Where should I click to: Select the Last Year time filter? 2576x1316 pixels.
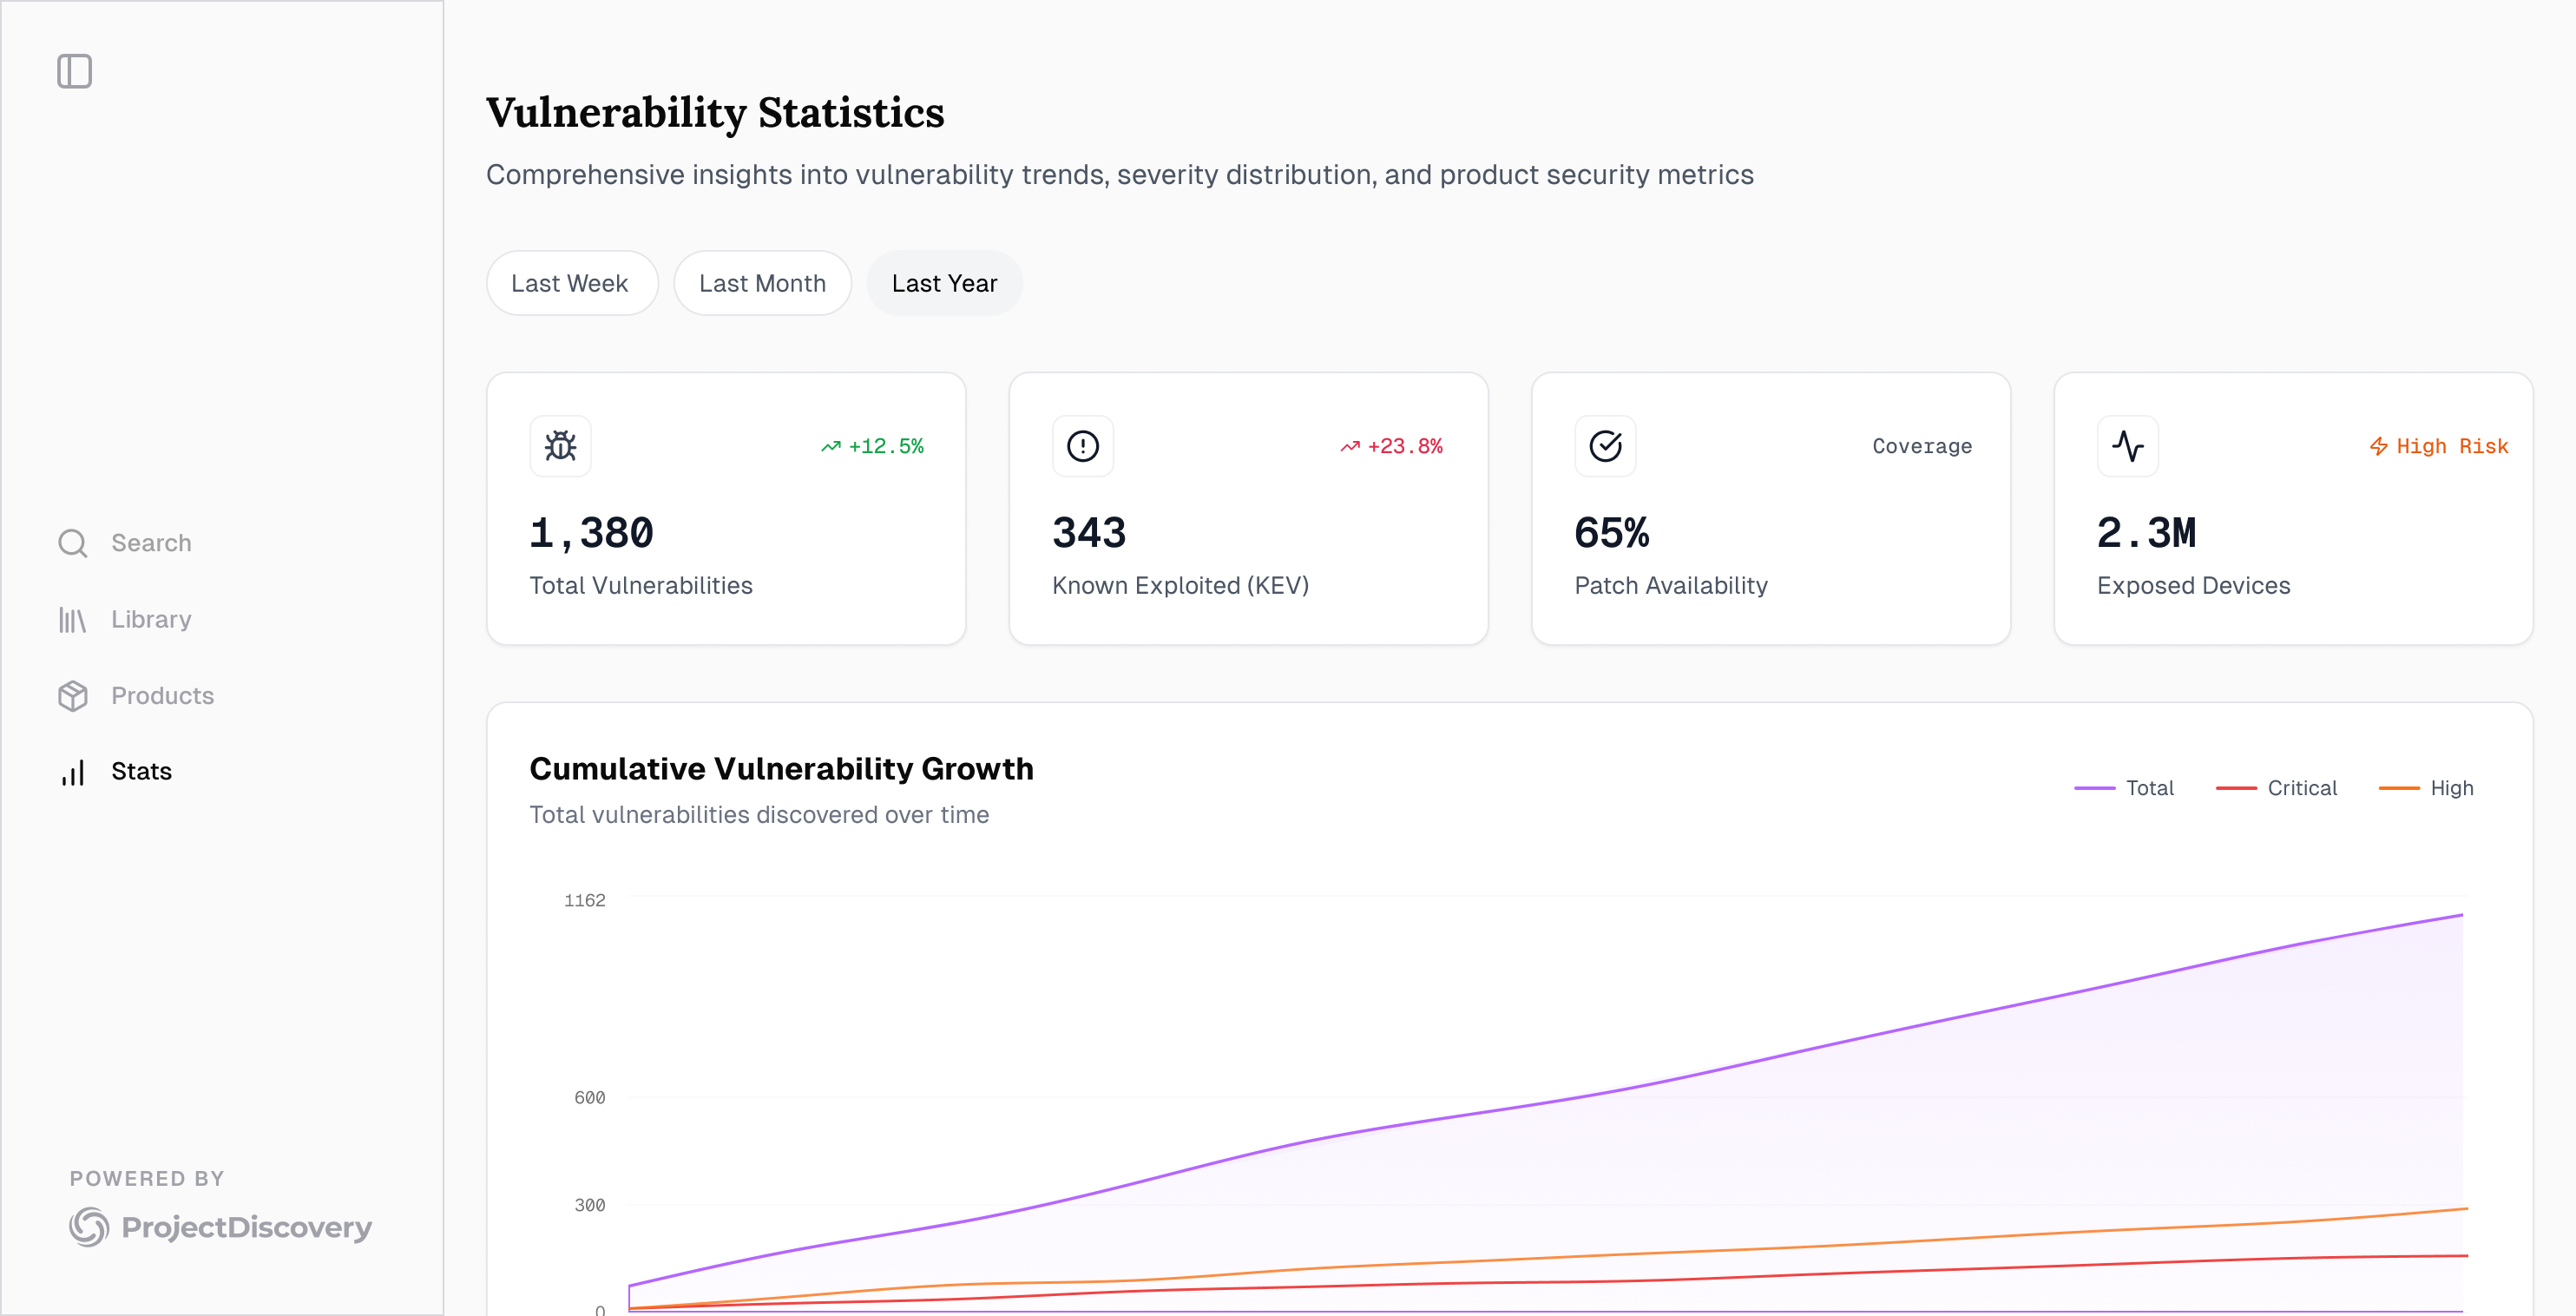944,284
